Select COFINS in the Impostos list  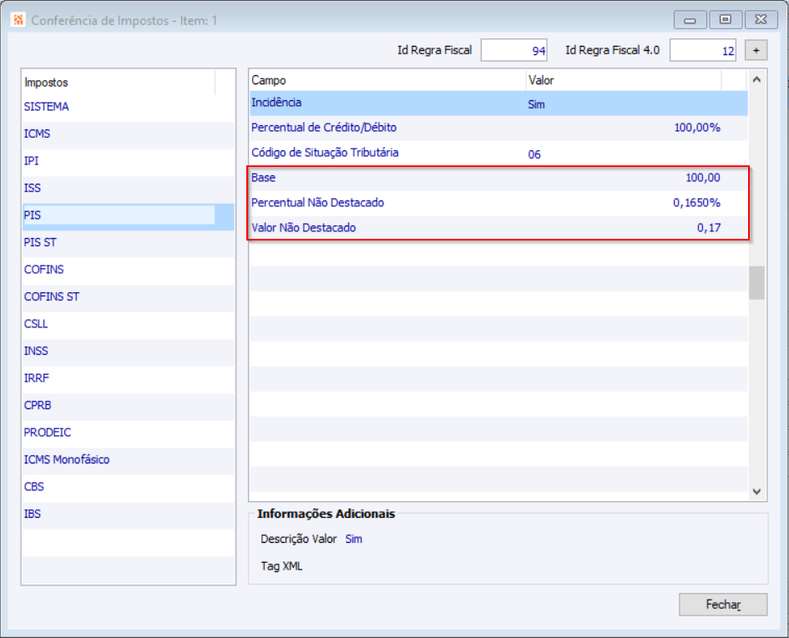pyautogui.click(x=129, y=270)
